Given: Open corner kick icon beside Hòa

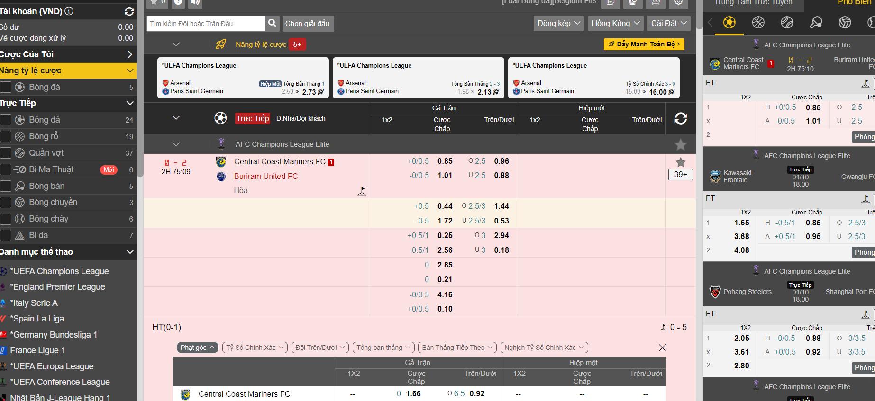Looking at the screenshot, I should (362, 191).
